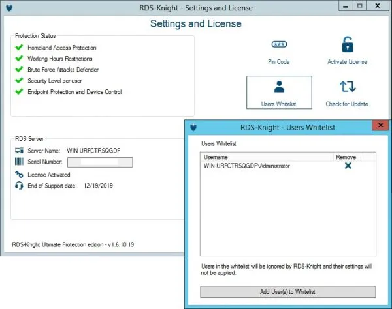Click the RDS-Knight shield icon in Settings title bar
The image size is (392, 309).
pos(9,8)
